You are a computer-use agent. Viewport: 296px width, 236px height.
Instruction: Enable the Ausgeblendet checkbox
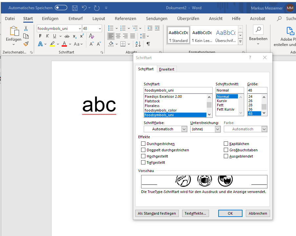[x=226, y=156]
